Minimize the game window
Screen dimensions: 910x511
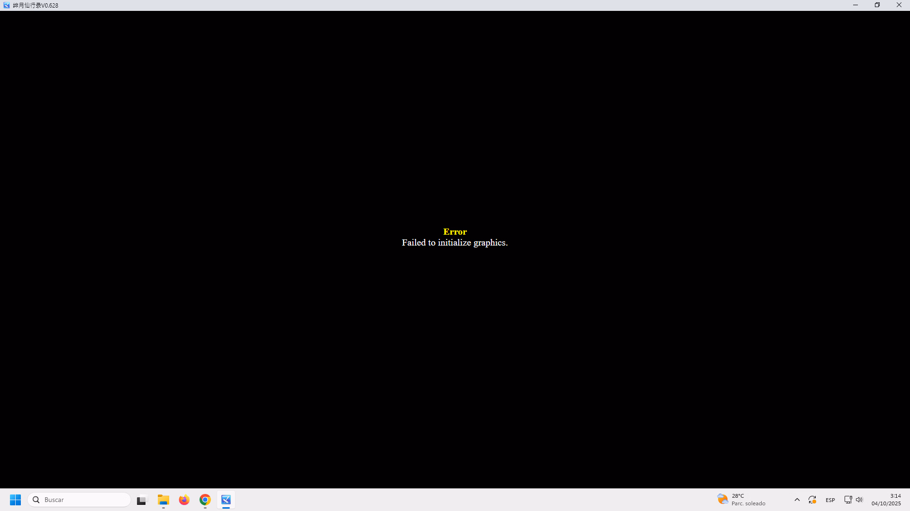(x=855, y=5)
